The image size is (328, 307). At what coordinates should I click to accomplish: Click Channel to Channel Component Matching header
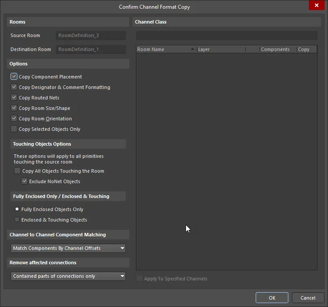tap(68, 235)
